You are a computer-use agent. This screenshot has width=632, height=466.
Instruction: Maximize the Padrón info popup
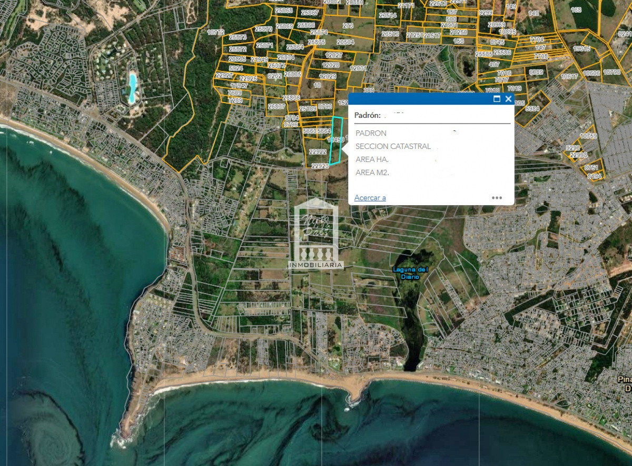(497, 99)
